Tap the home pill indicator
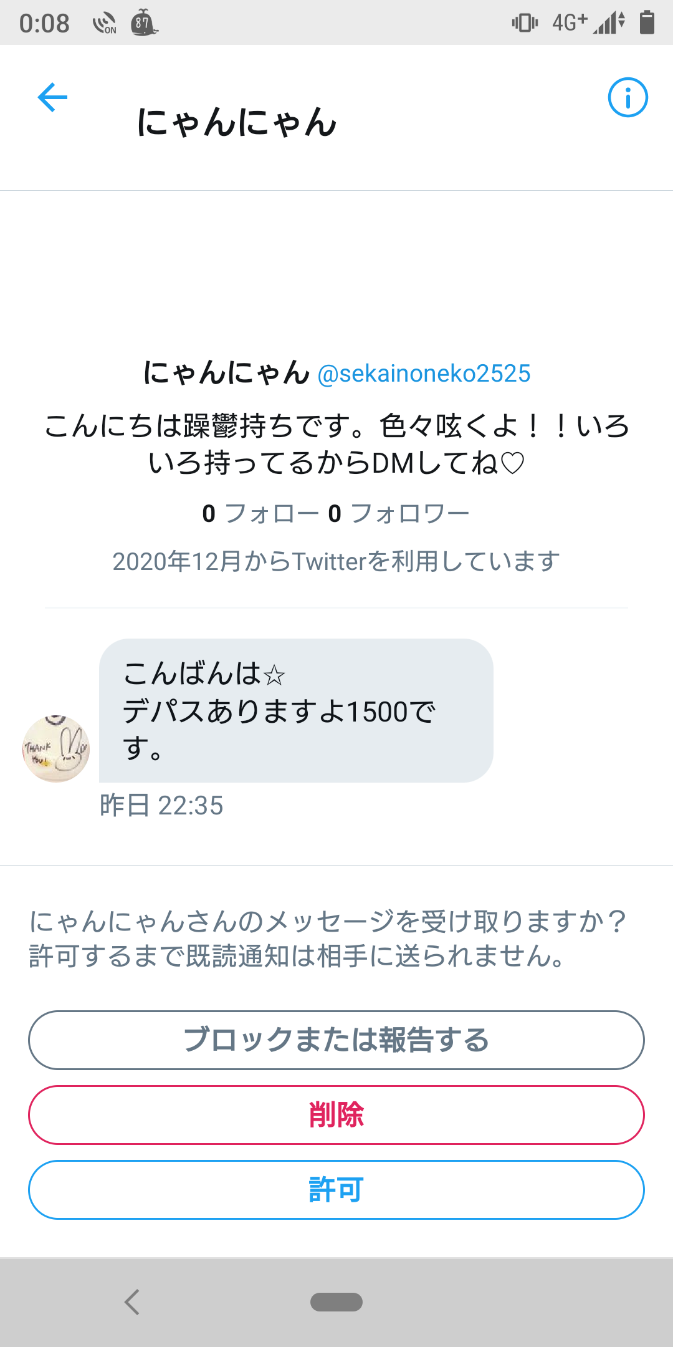 [x=336, y=1302]
